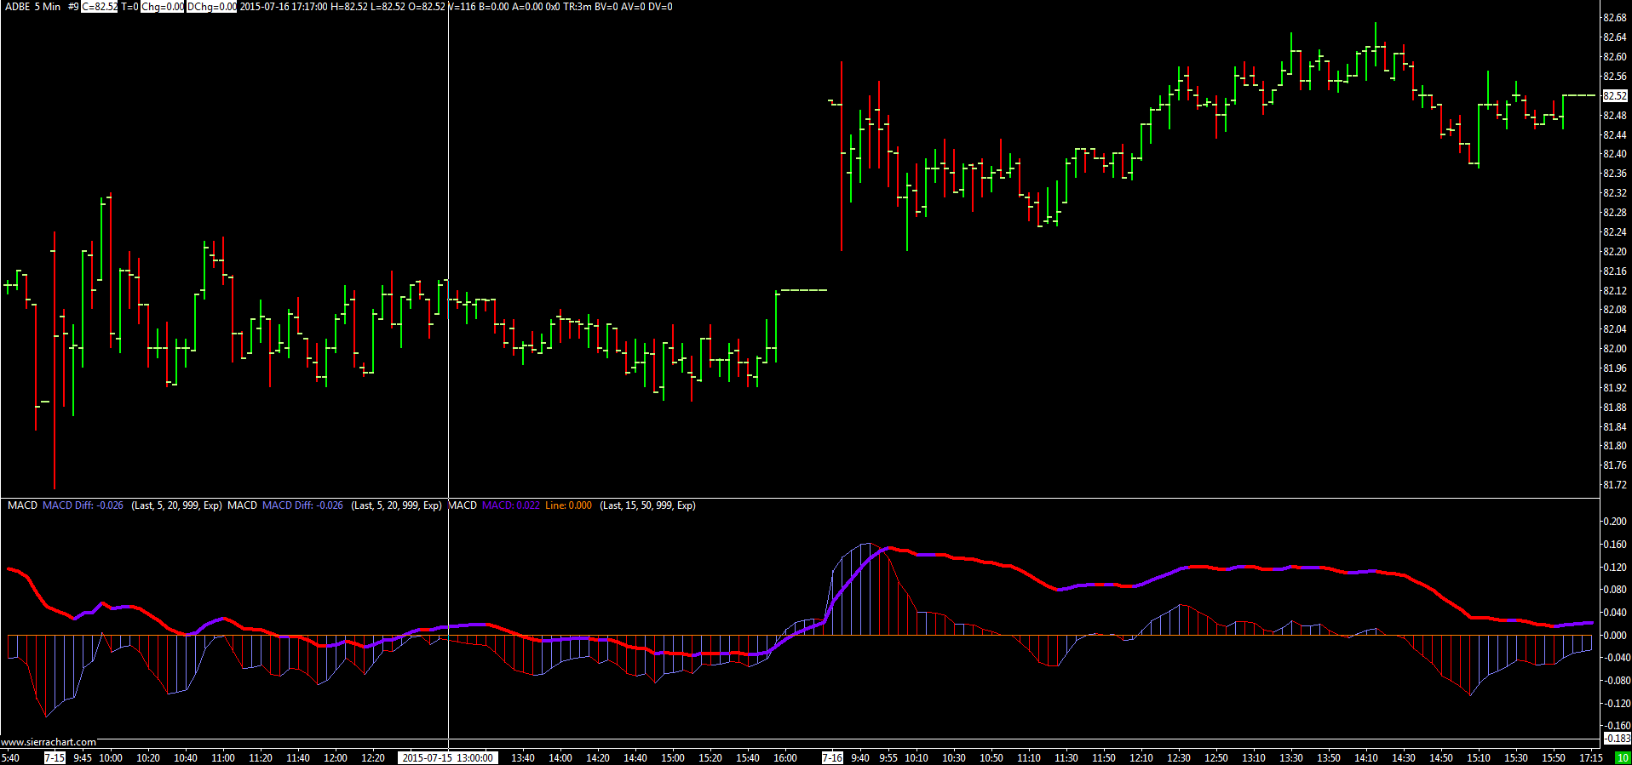Click the 9:55 time axis label

[x=888, y=758]
